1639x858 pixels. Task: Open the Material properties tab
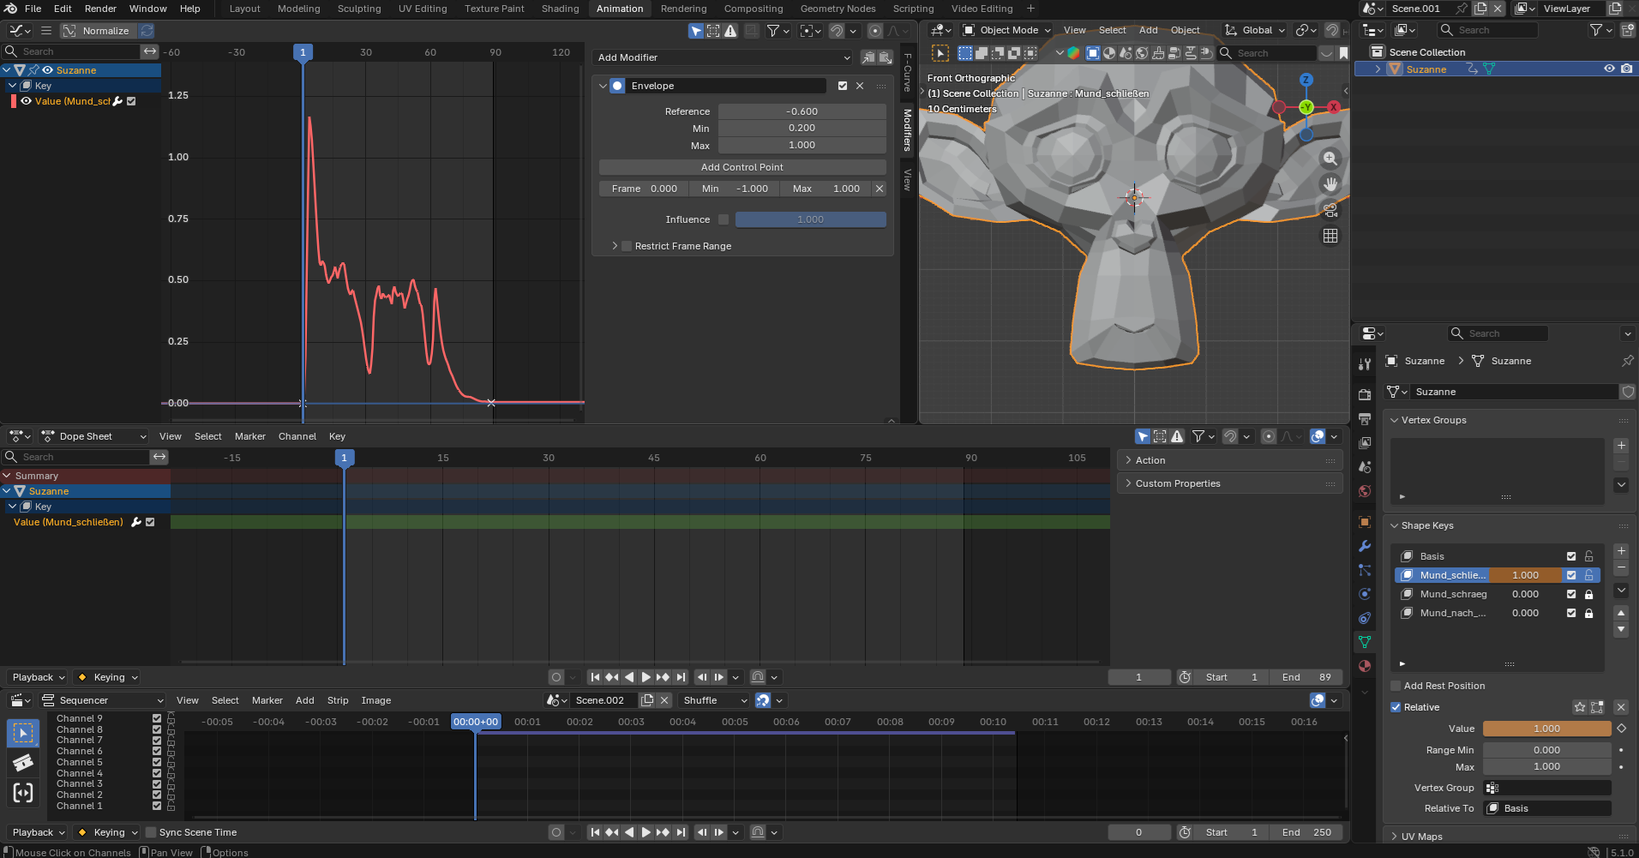tap(1365, 666)
